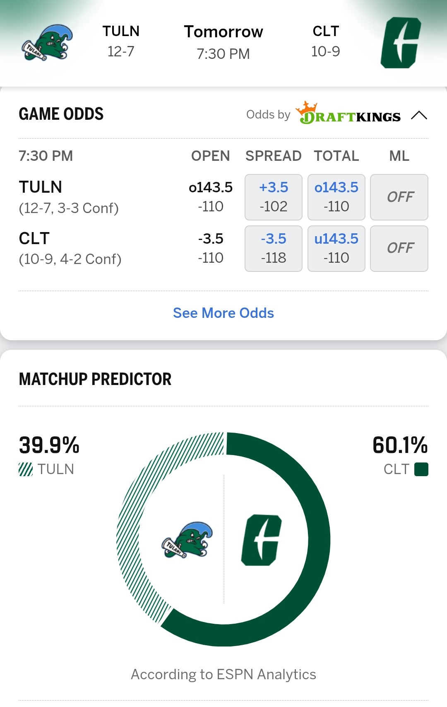
Task: Pick the under 143.5 total bet
Action: (x=336, y=248)
